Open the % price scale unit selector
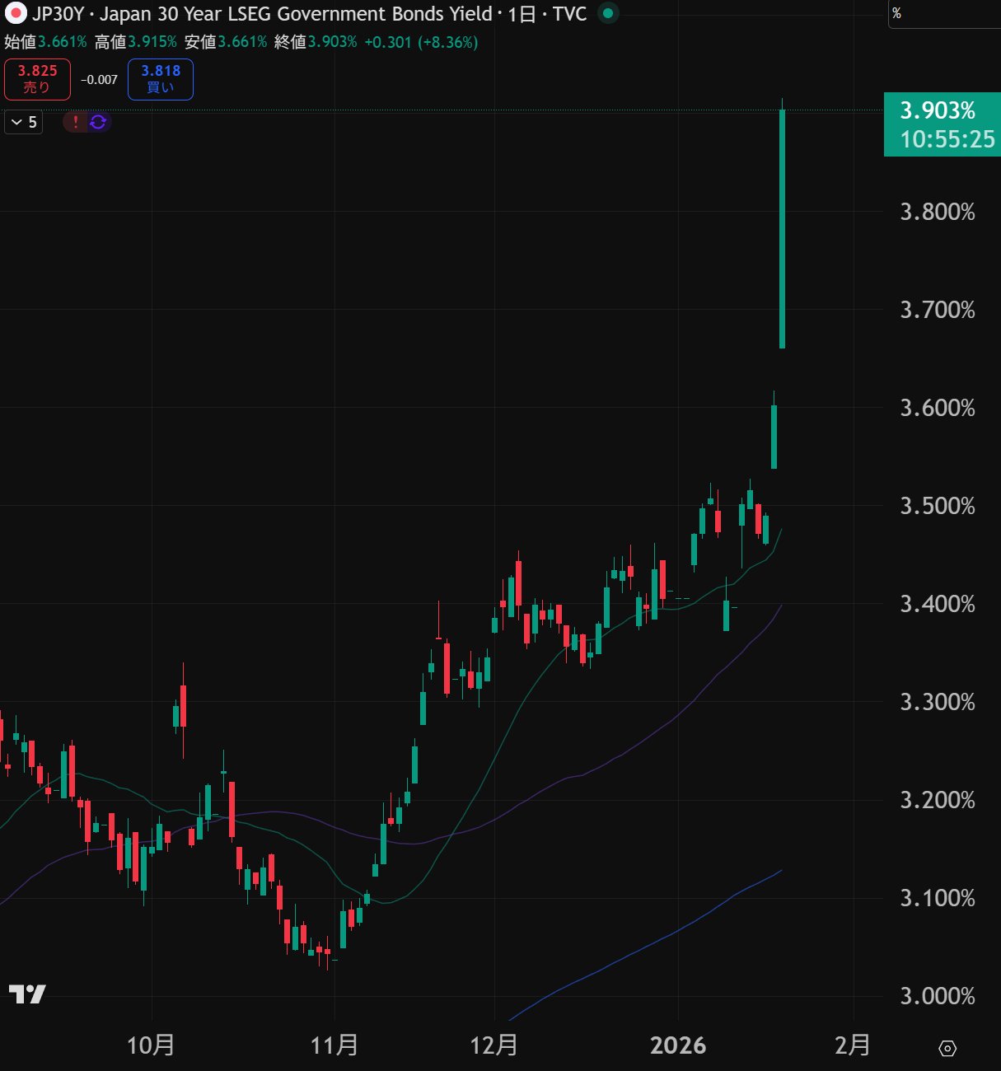Image resolution: width=1001 pixels, height=1071 pixels. click(x=896, y=14)
